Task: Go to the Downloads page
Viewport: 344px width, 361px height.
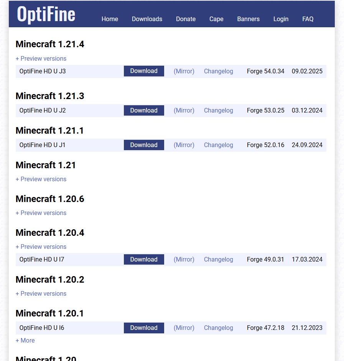Action: click(147, 19)
